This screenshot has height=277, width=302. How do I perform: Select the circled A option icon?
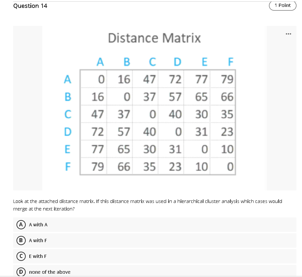tap(20, 225)
